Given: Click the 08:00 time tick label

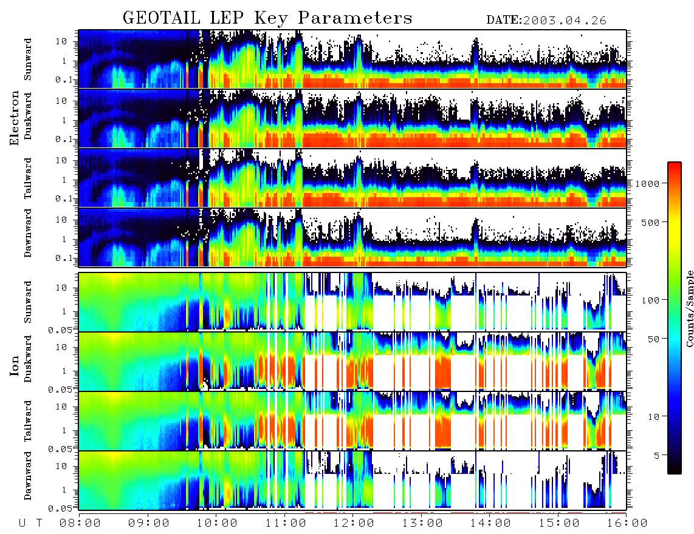Looking at the screenshot, I should pos(80,524).
